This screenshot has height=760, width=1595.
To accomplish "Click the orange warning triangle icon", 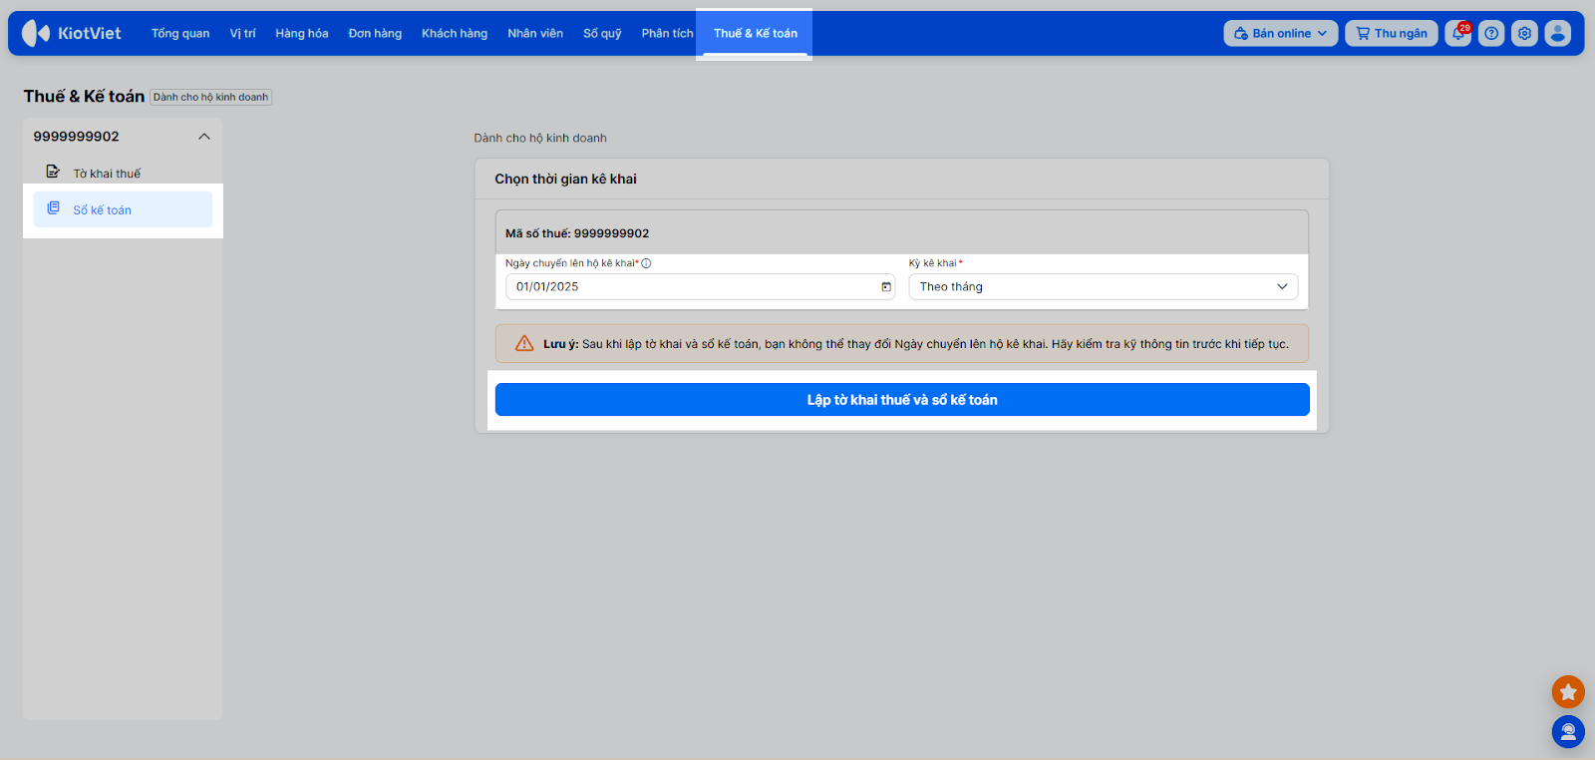I will (x=524, y=343).
